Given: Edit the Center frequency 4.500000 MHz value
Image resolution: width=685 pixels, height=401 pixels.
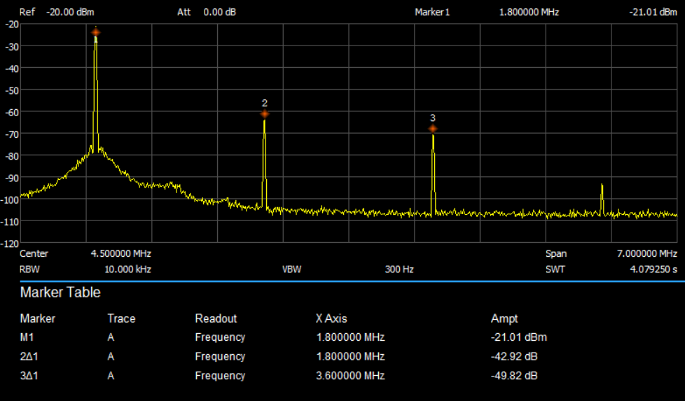Looking at the screenshot, I should pyautogui.click(x=120, y=253).
